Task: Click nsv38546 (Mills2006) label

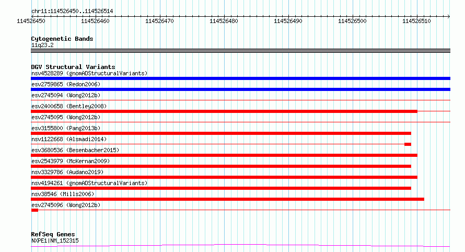Action: (x=63, y=194)
